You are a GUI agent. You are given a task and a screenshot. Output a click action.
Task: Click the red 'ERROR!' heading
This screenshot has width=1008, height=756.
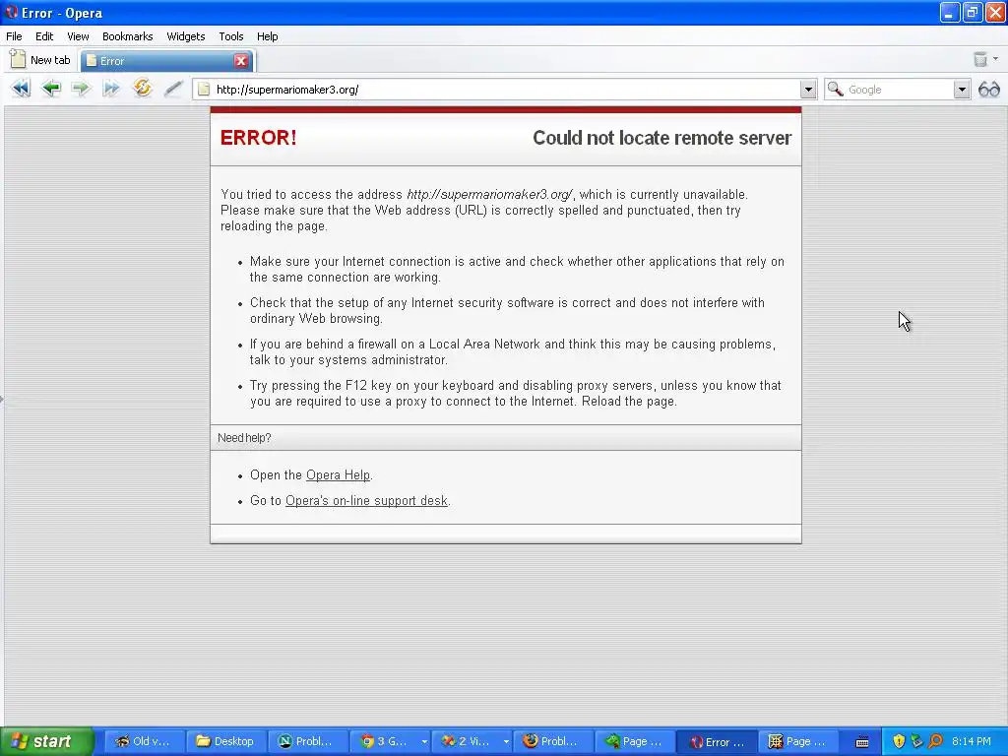[x=259, y=138]
